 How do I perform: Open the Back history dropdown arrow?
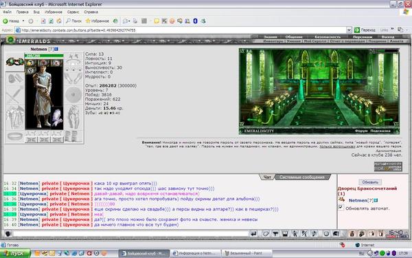click(x=23, y=21)
